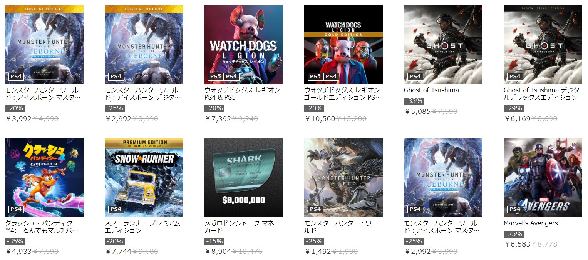
Task: Click the -15% discount badge on money card
Action: pyautogui.click(x=214, y=242)
